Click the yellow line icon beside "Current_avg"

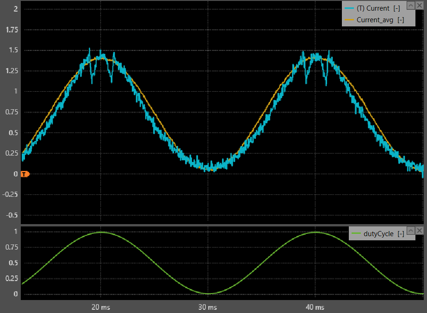pos(350,20)
